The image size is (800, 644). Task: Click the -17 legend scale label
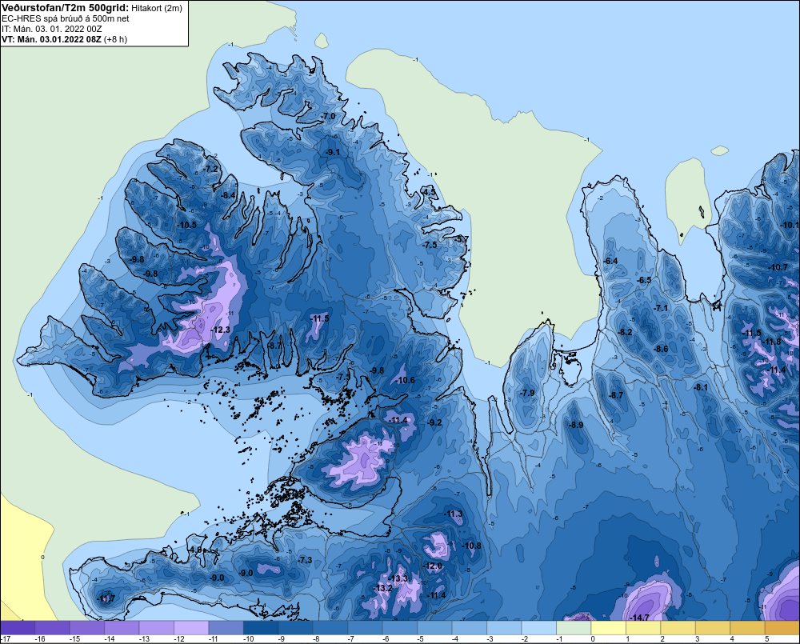(x=6, y=639)
